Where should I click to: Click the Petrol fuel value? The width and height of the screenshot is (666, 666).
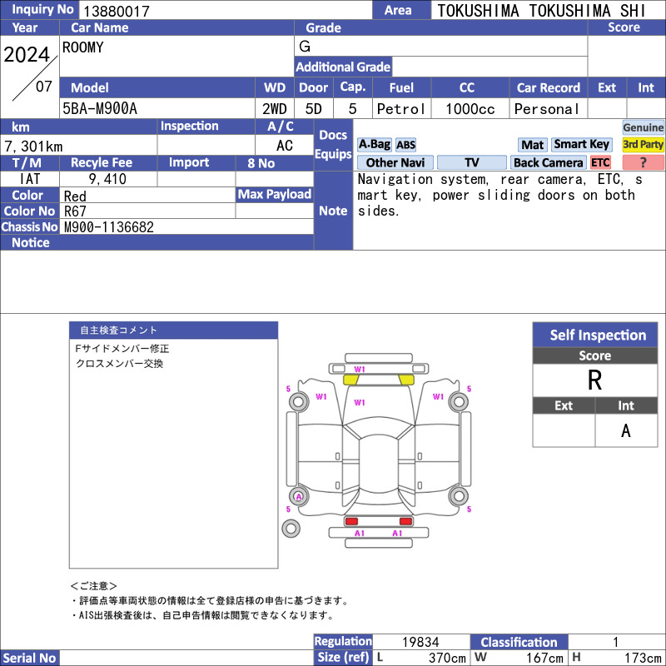coord(401,109)
